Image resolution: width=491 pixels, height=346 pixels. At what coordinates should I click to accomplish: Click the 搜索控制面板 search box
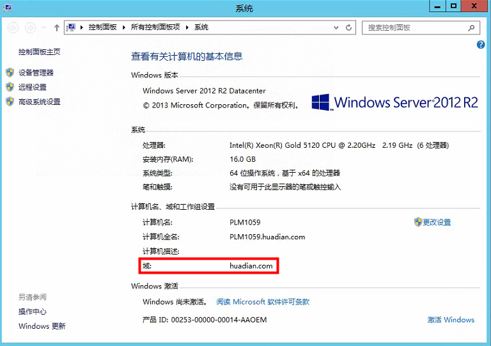[416, 28]
